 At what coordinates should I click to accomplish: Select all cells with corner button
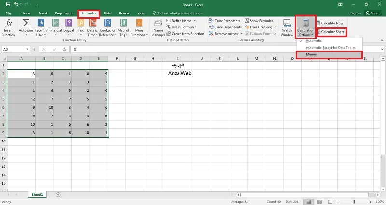[x=4, y=58]
